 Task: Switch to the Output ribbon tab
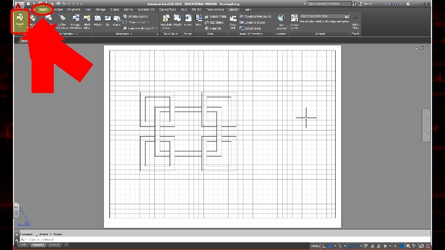coord(114,10)
